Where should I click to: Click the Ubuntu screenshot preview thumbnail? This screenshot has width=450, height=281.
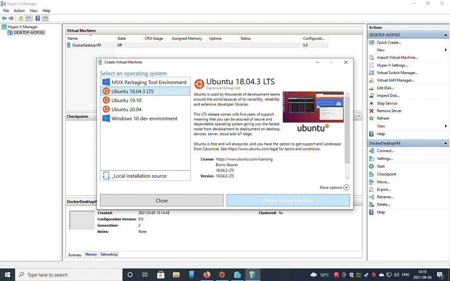[x=313, y=107]
